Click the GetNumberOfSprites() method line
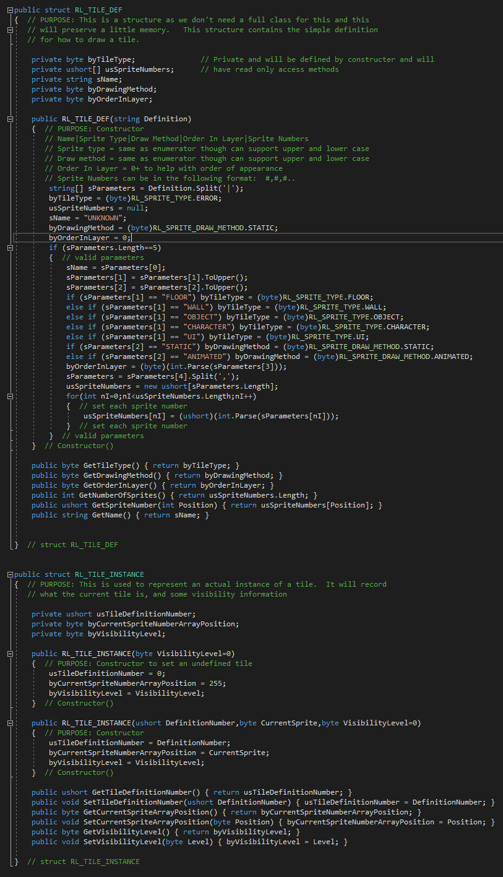The height and width of the screenshot is (877, 503). point(174,495)
